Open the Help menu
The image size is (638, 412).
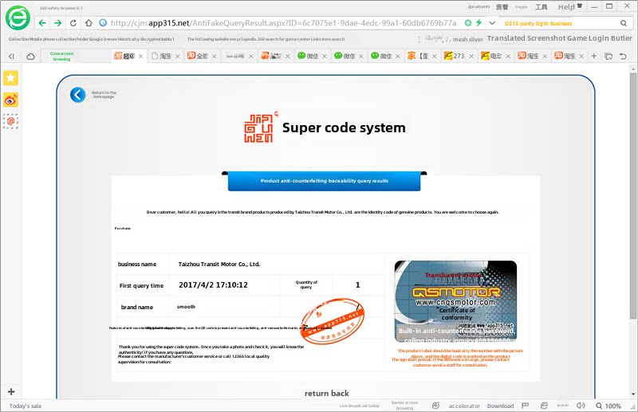[x=566, y=7]
